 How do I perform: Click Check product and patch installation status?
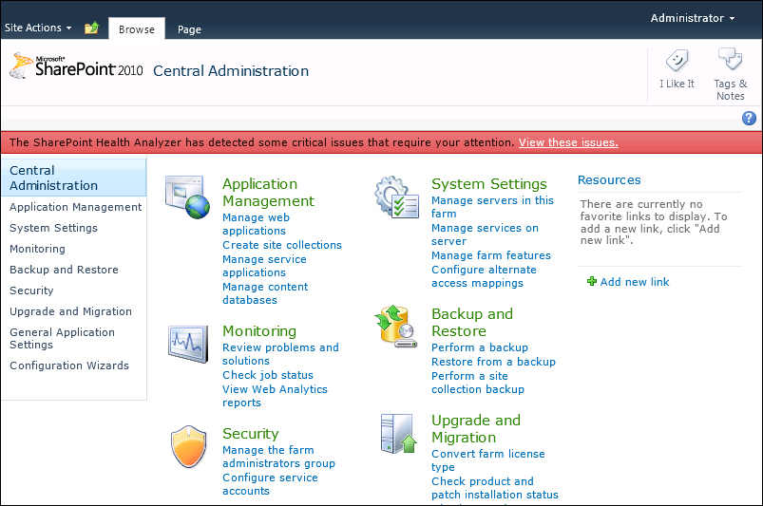pyautogui.click(x=495, y=488)
